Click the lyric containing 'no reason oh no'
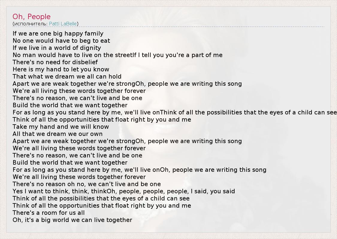337x239 pixels. click(87, 184)
